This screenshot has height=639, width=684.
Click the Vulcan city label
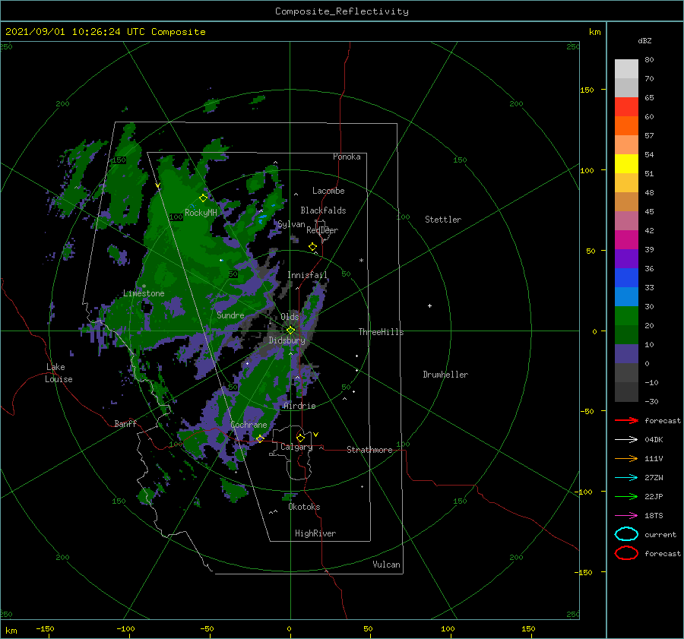[387, 565]
